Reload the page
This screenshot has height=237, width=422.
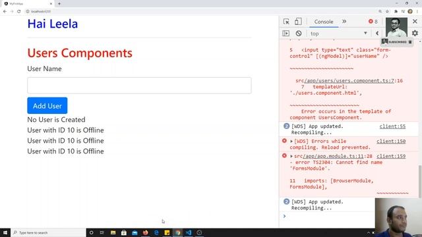19,11
